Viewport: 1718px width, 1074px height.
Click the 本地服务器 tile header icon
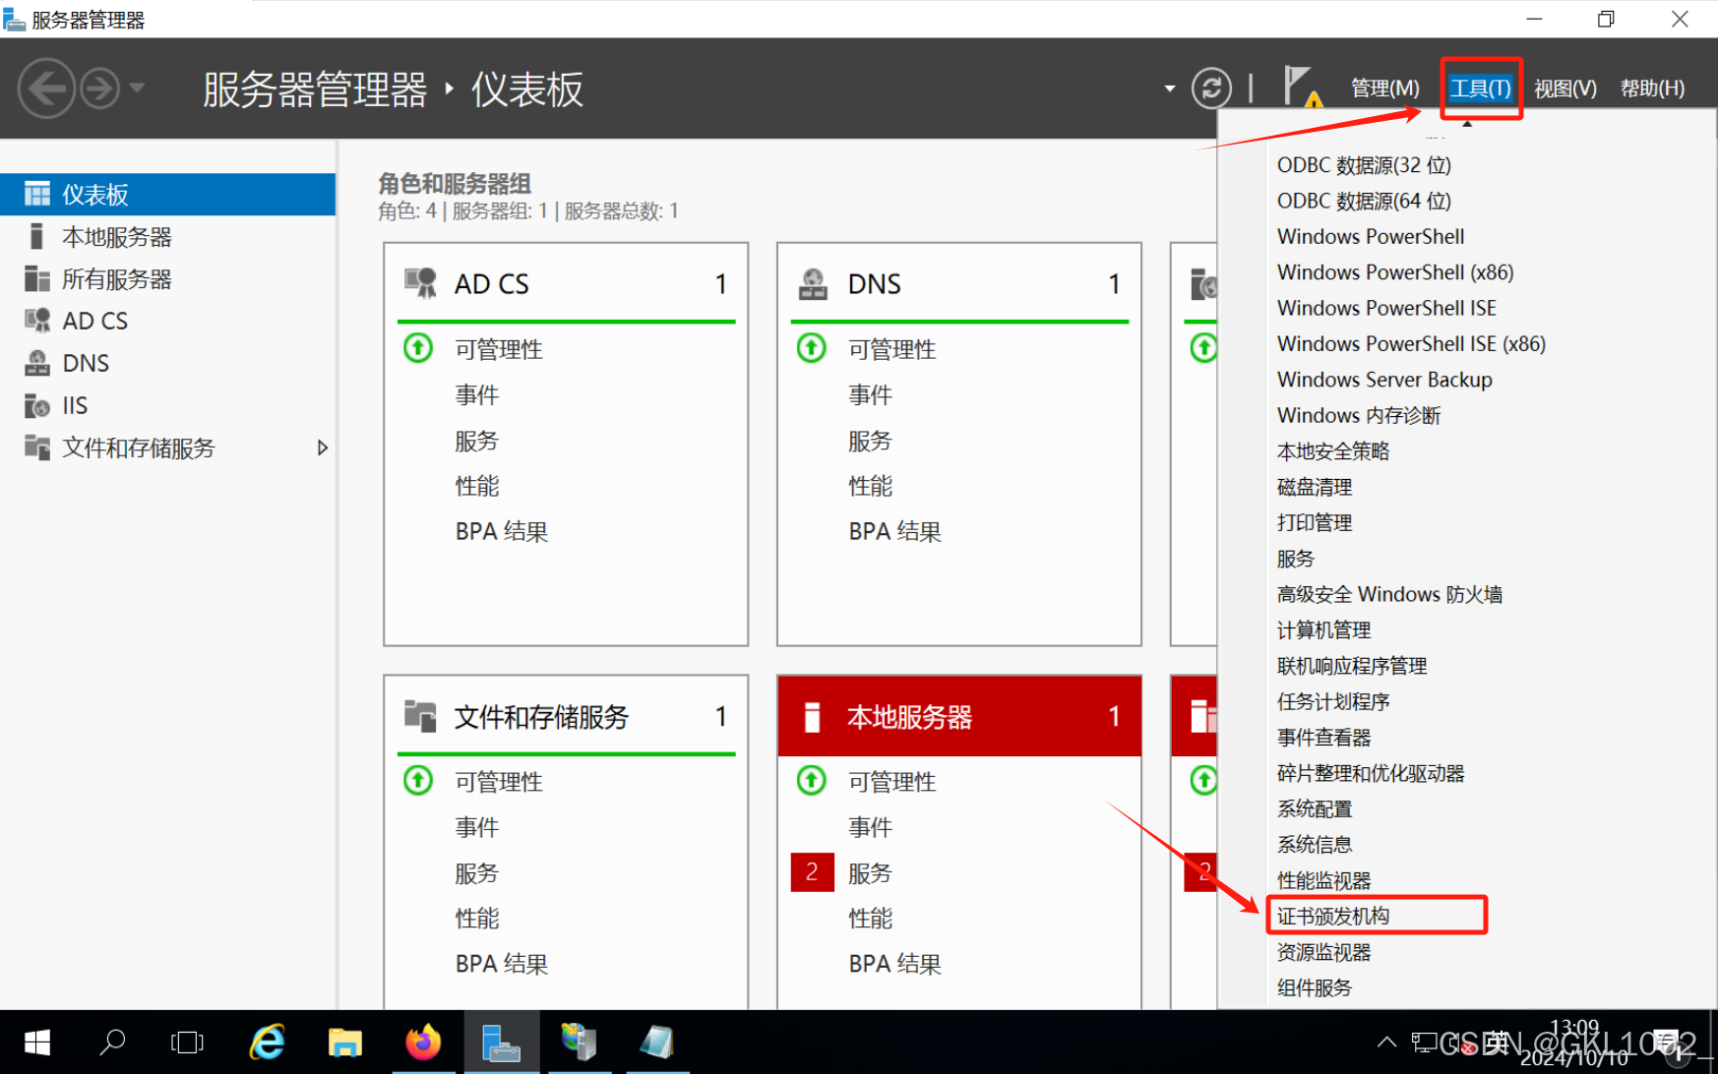813,716
